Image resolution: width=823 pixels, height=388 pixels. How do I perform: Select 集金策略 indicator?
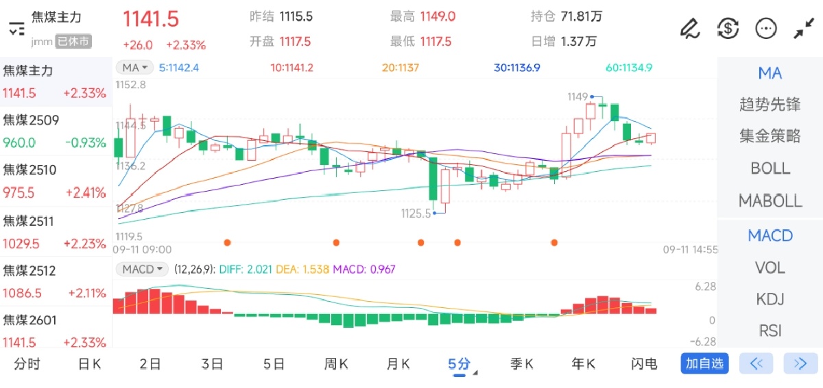(x=770, y=136)
